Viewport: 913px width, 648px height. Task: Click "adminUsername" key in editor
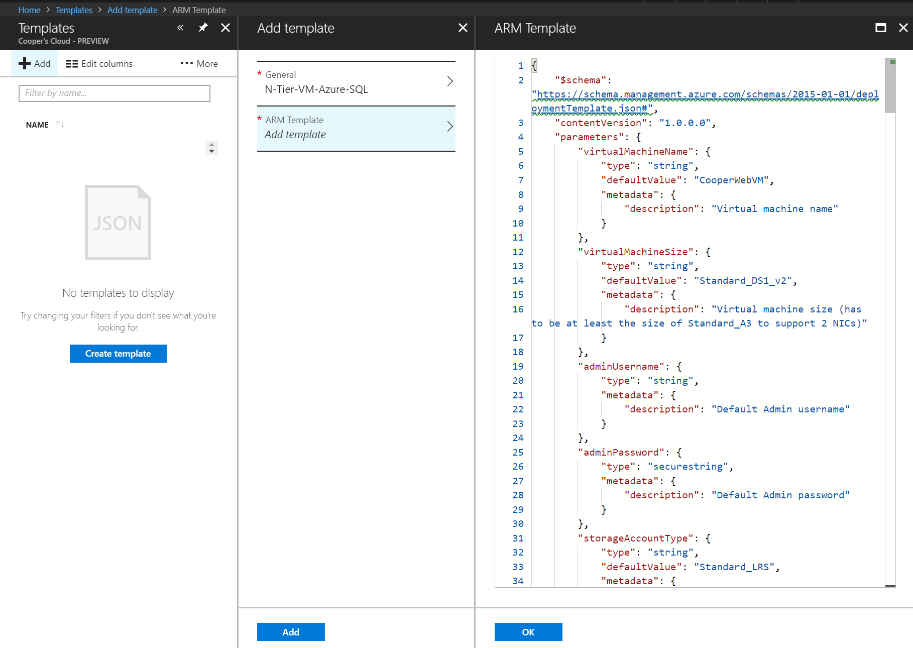pyautogui.click(x=621, y=366)
